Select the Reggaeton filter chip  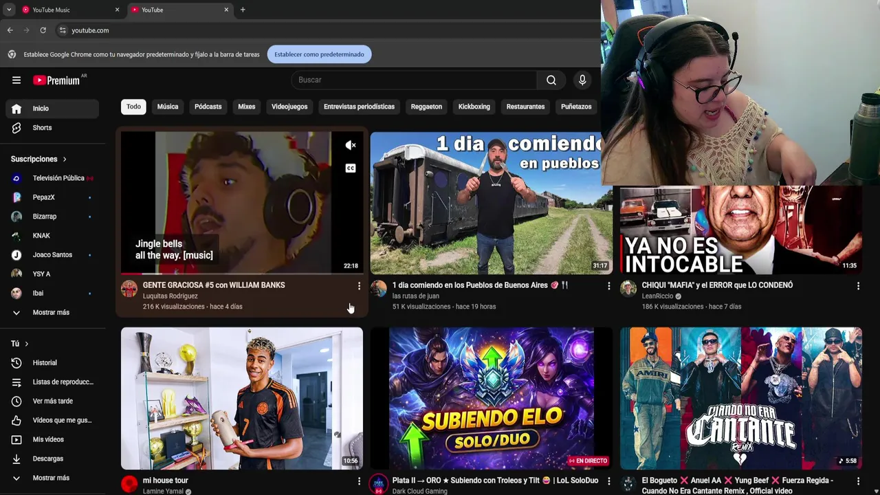coord(426,107)
